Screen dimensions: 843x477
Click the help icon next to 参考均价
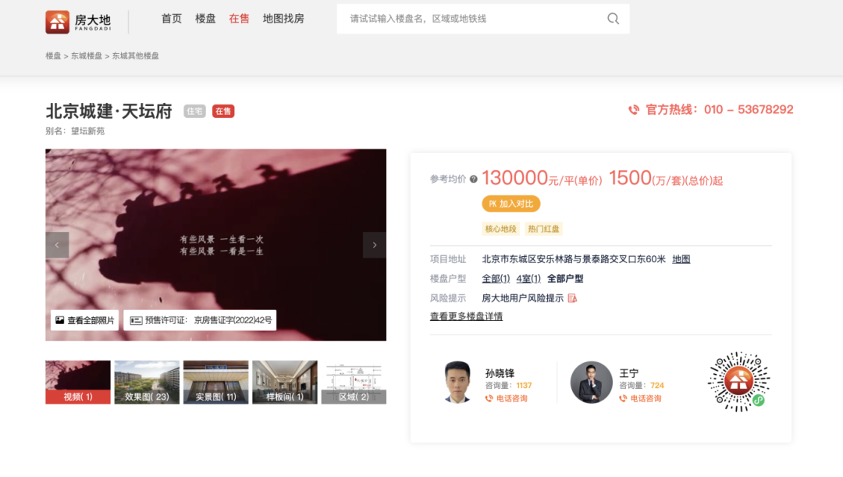click(x=474, y=179)
